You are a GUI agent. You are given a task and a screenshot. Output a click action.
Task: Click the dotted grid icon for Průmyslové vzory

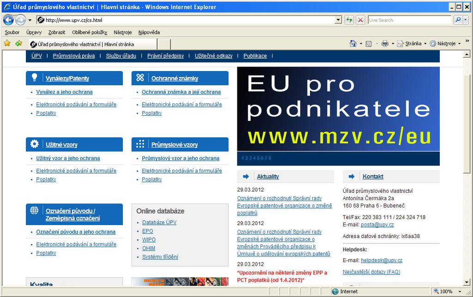coord(140,144)
